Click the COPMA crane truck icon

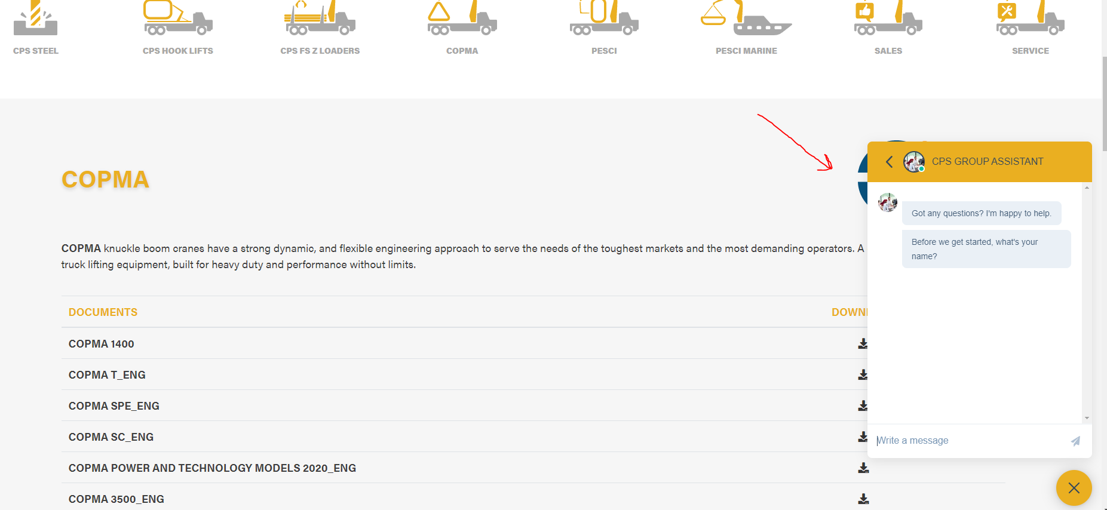click(x=462, y=17)
